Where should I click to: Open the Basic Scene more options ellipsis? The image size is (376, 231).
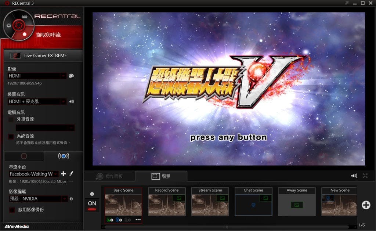click(x=138, y=220)
